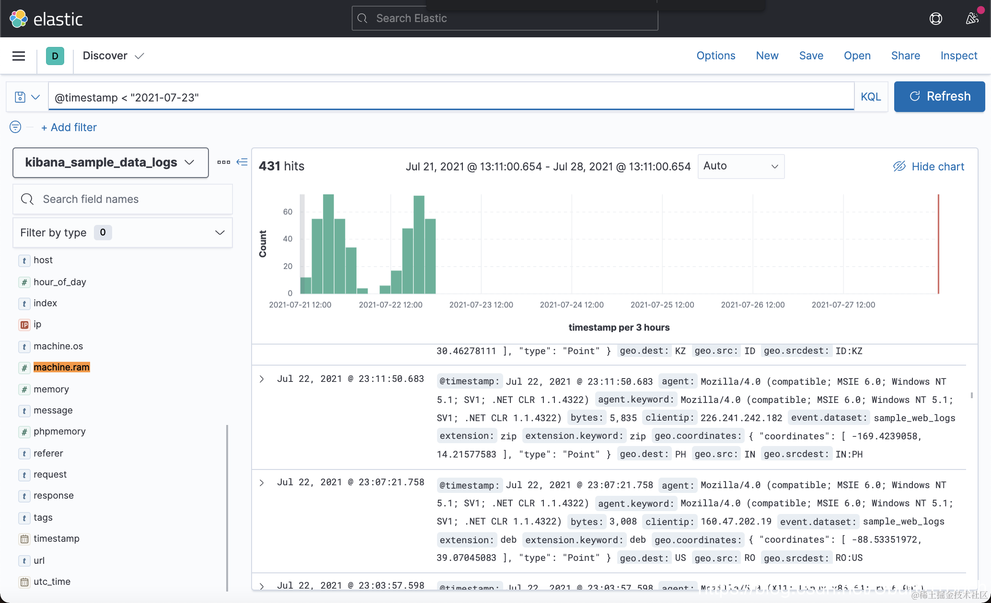Screen dimensions: 991x603
Task: Click the Add filter link
Action: click(x=69, y=127)
